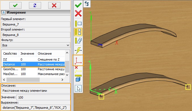Screen dimensions: 192x111
Task: Toggle measure between two elements icon
Action: (78, 32)
